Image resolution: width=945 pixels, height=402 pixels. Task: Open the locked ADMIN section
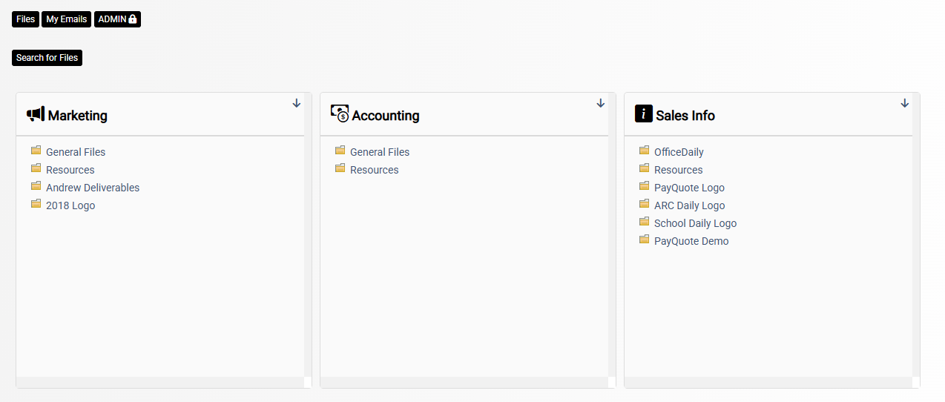pos(117,19)
